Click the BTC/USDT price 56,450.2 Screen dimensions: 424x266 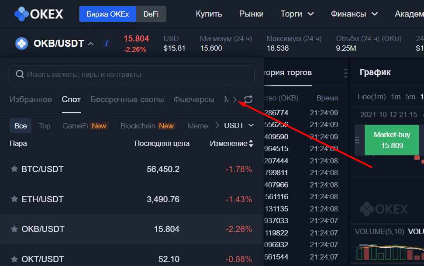(x=163, y=169)
